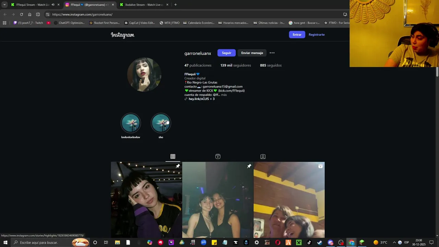
Task: Open the Reels tab icon
Action: click(x=218, y=156)
